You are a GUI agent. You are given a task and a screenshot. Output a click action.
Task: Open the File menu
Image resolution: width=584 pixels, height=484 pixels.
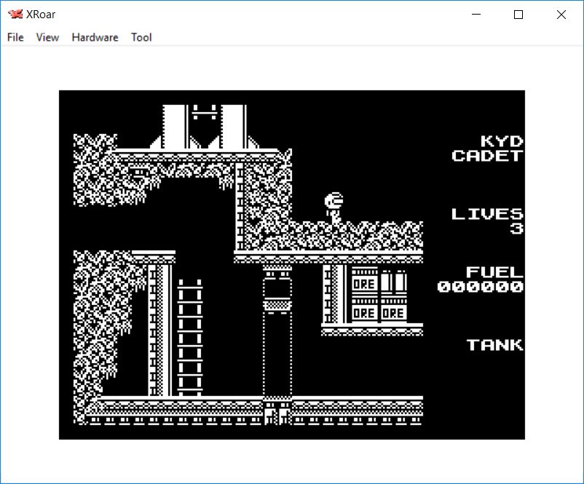click(x=15, y=37)
